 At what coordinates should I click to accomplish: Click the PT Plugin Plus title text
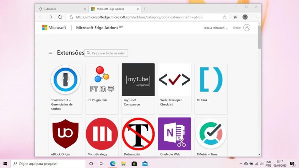point(97,100)
